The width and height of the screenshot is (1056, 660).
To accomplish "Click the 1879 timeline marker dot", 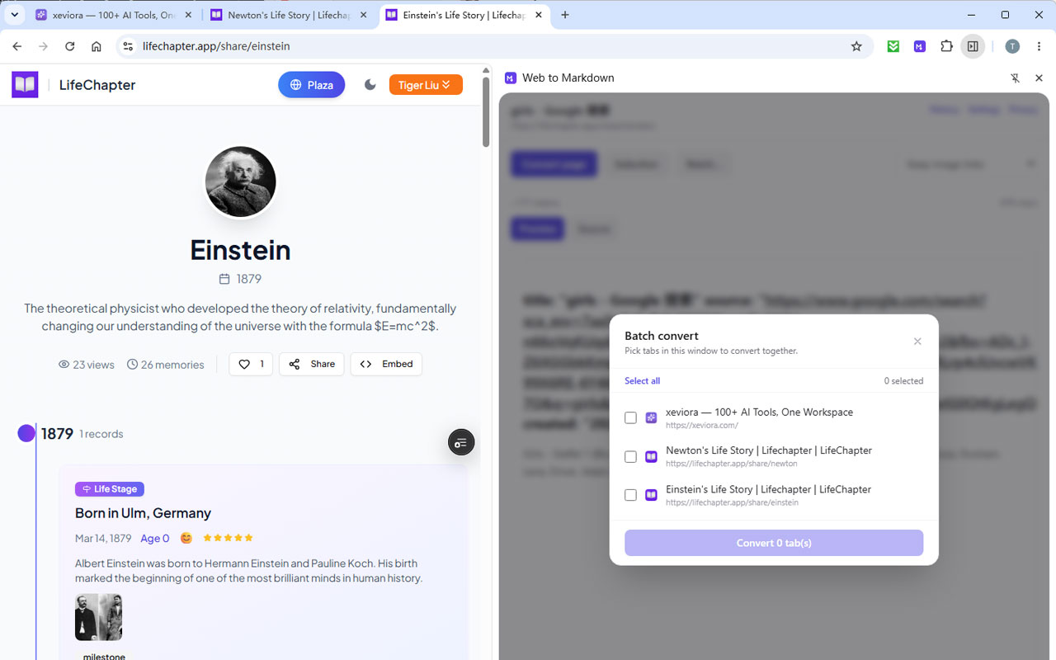I will pos(26,433).
